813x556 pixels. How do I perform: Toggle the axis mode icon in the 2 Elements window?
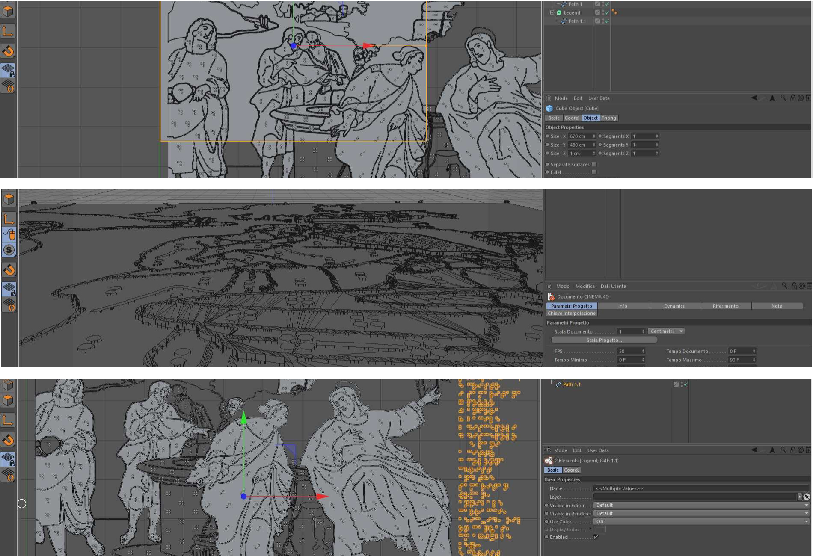[x=8, y=420]
